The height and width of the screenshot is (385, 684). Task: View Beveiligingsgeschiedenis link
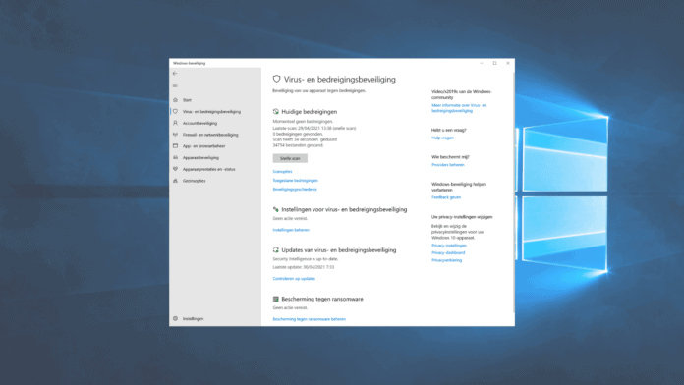[295, 190]
